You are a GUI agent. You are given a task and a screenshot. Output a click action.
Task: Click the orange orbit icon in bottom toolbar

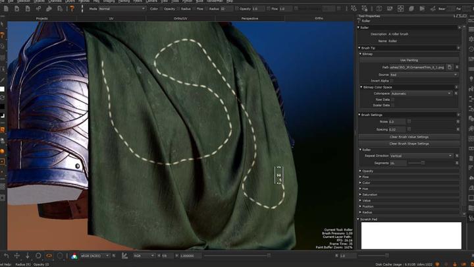(x=49, y=256)
